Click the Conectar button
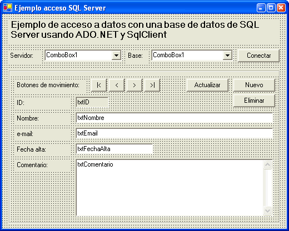 [x=258, y=56]
